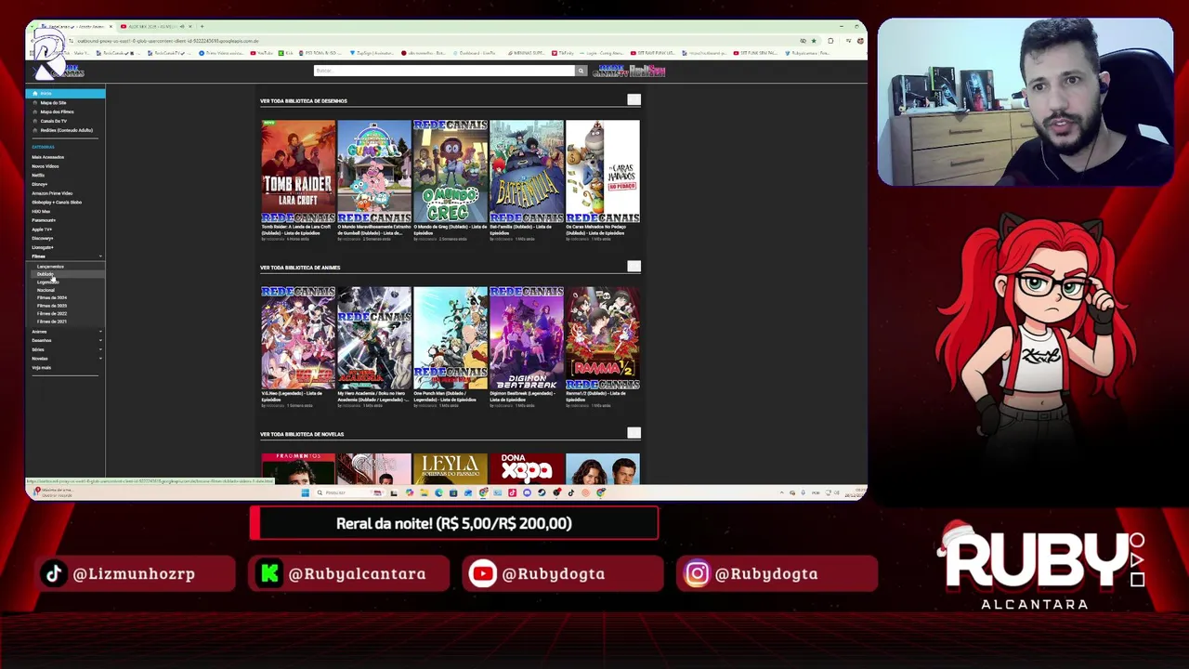Click the Windows Start button on taskbar
The height and width of the screenshot is (669, 1189).
[305, 492]
